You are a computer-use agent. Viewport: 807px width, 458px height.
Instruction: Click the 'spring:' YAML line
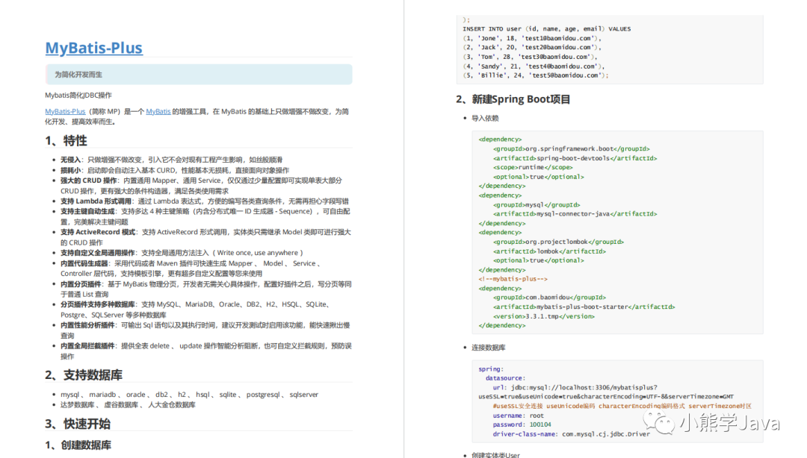491,369
